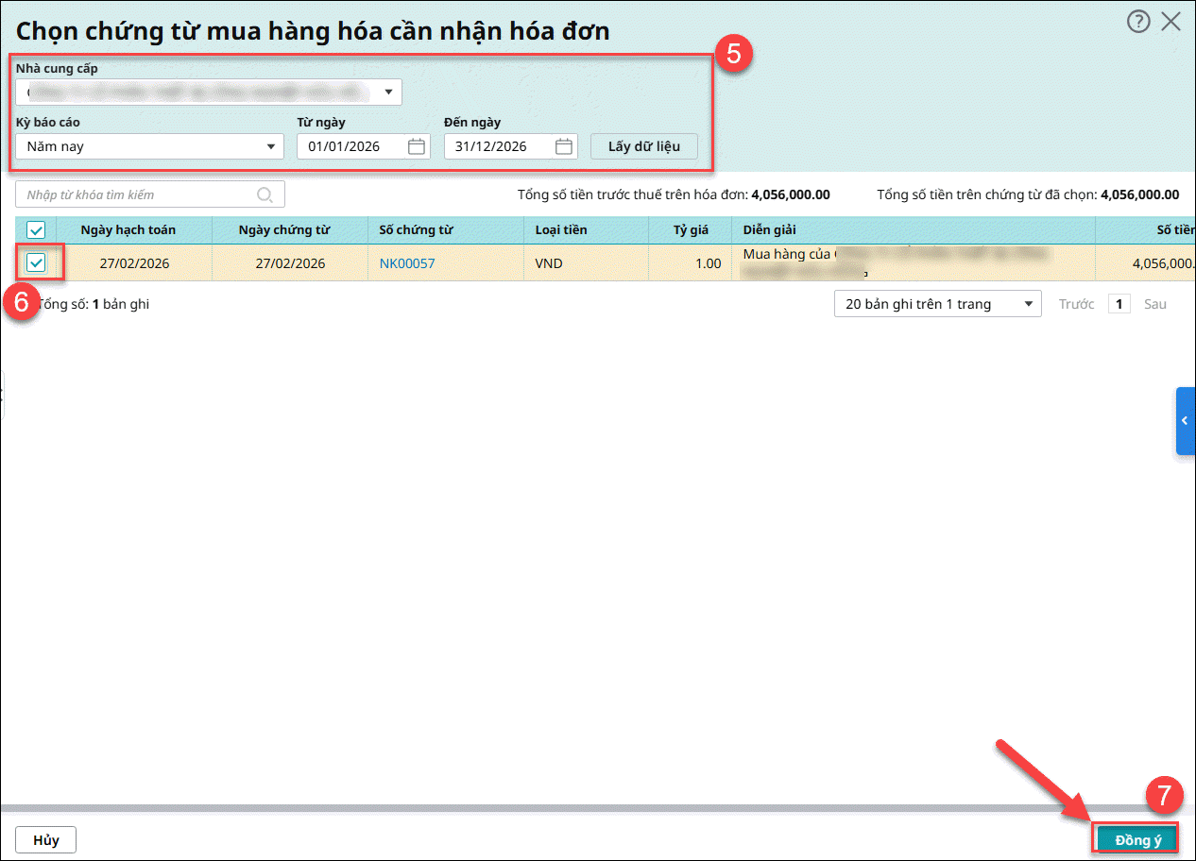This screenshot has height=861, width=1196.
Task: Go to the Trước previous page
Action: click(x=1076, y=304)
